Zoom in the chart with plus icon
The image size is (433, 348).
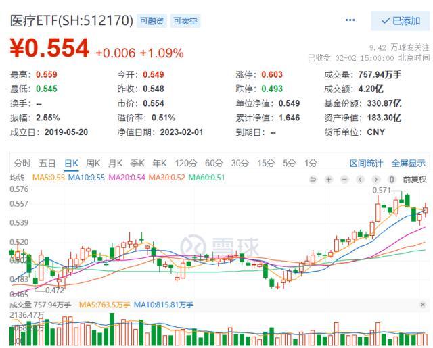pos(329,180)
